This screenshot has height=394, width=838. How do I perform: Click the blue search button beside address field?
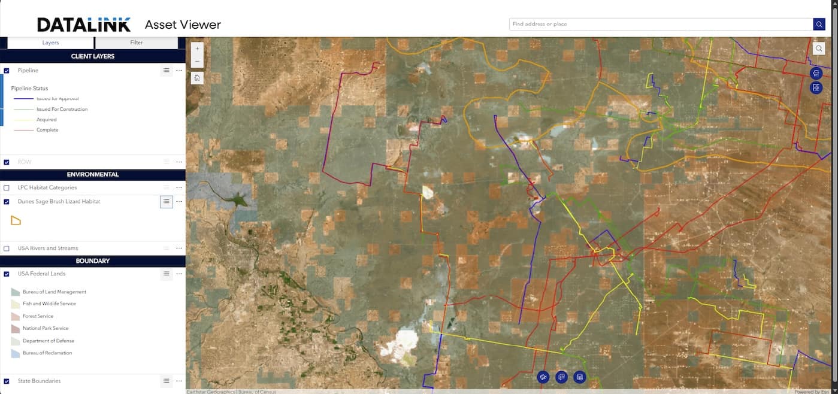coord(819,24)
